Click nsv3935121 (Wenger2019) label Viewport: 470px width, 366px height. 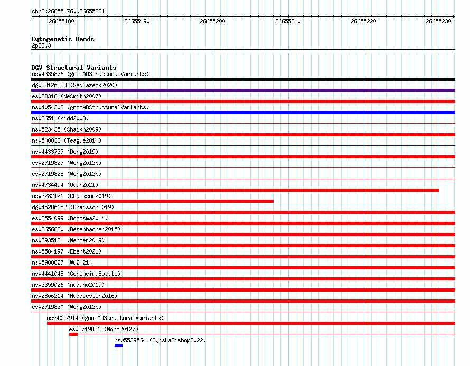click(x=68, y=240)
